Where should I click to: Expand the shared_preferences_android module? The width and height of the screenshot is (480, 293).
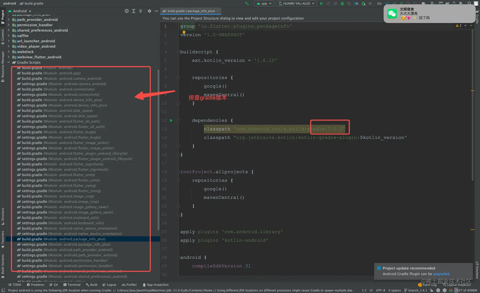pos(9,30)
